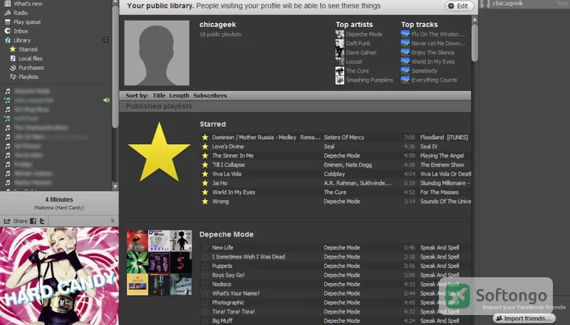Click the 18 public playlists text
Viewport: 570px width, 325px height.
[x=220, y=34]
